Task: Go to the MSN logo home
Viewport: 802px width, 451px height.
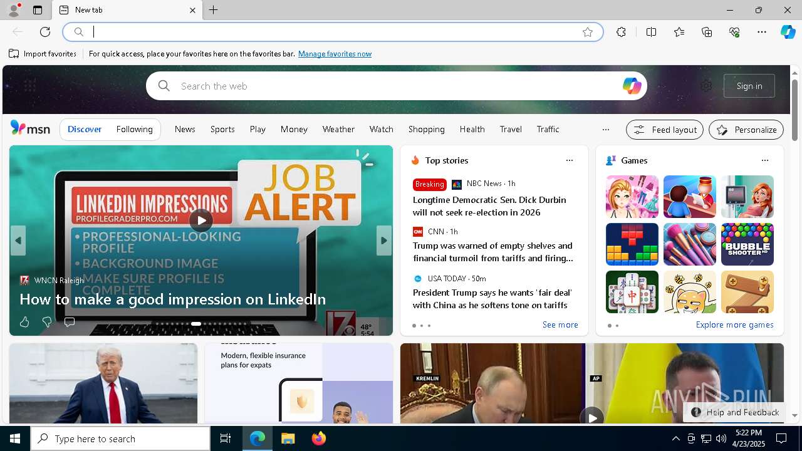Action: tap(30, 129)
